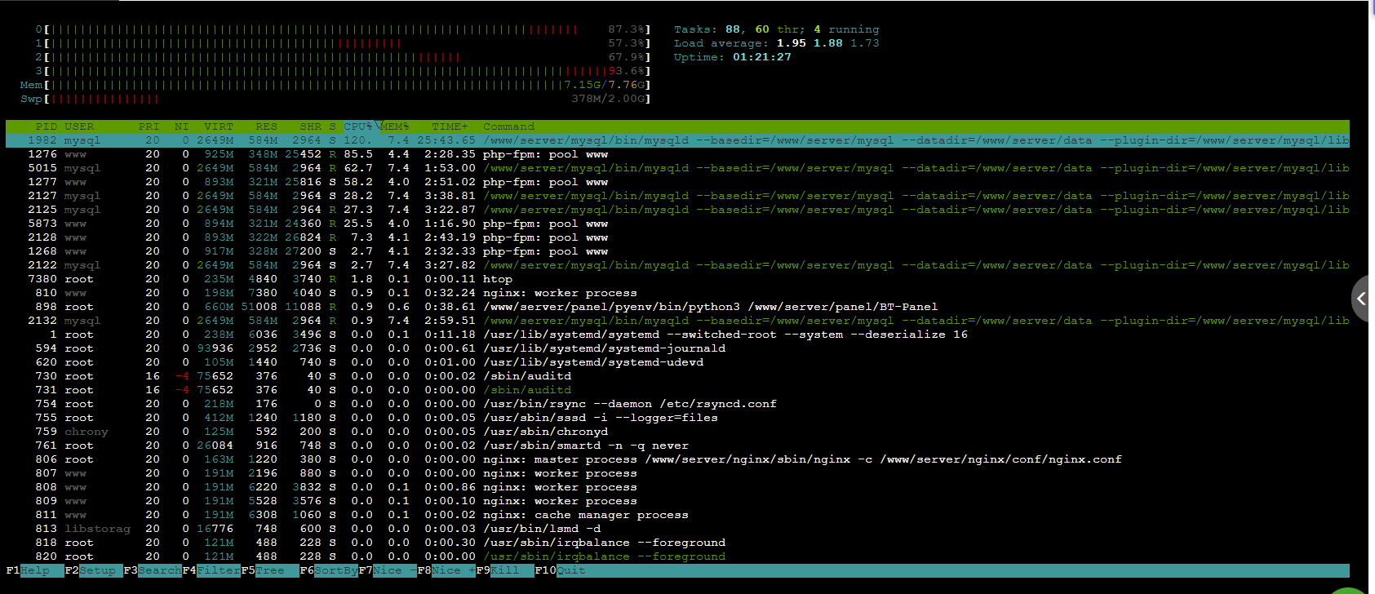
Task: Select the /sbin/auditd row PID 730
Action: pyautogui.click(x=677, y=376)
